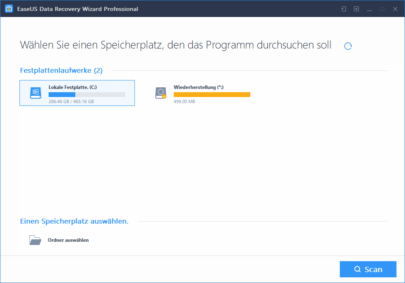Image resolution: width=405 pixels, height=283 pixels.
Task: Click the Wiederherstellung partition disk icon
Action: click(x=161, y=93)
